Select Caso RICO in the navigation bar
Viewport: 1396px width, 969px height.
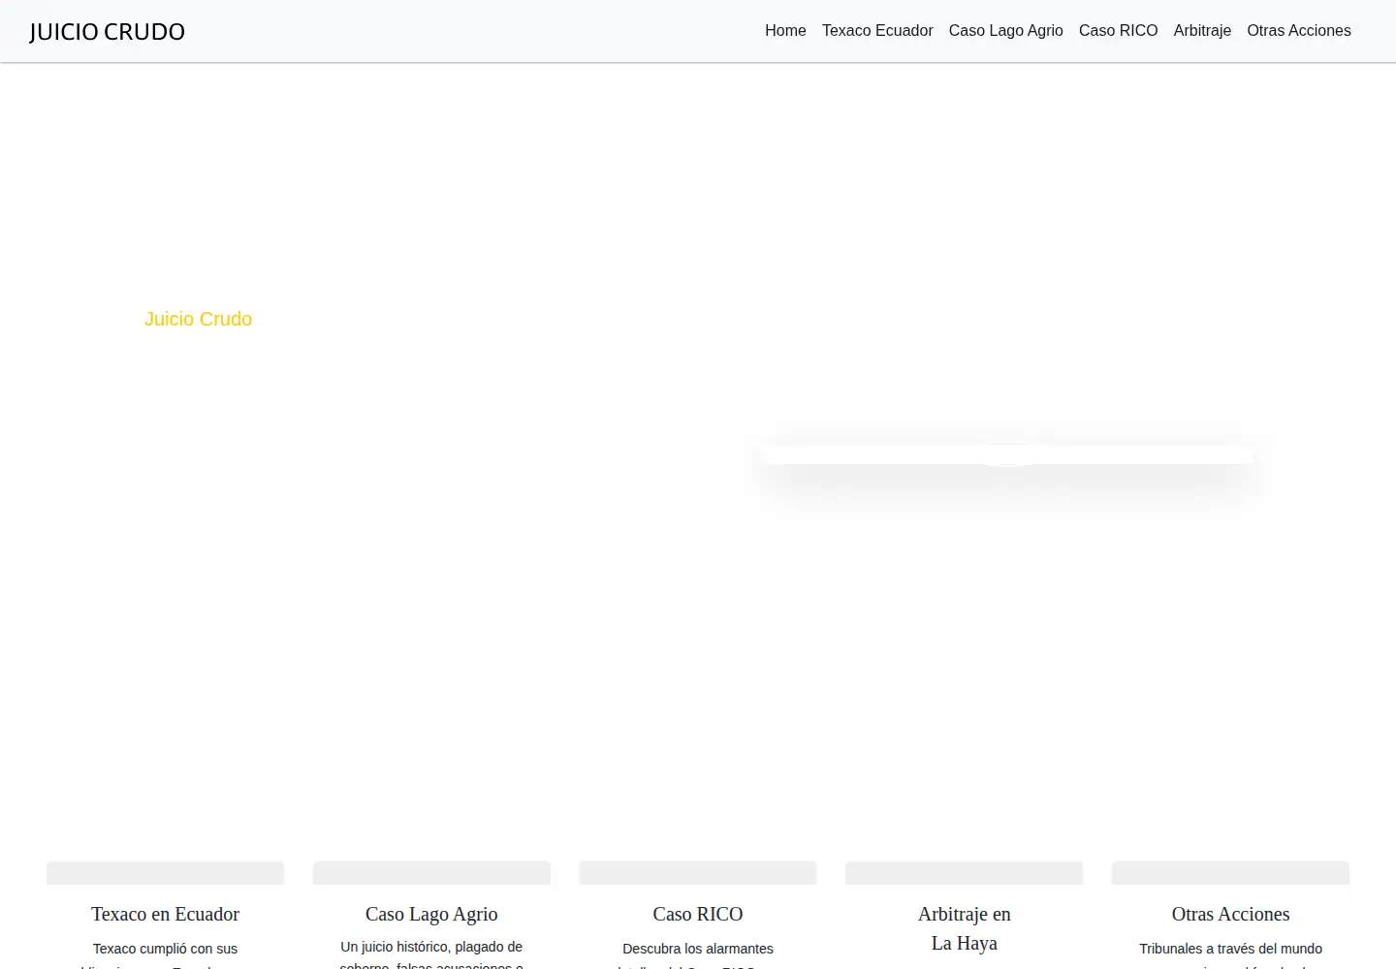point(1119,31)
